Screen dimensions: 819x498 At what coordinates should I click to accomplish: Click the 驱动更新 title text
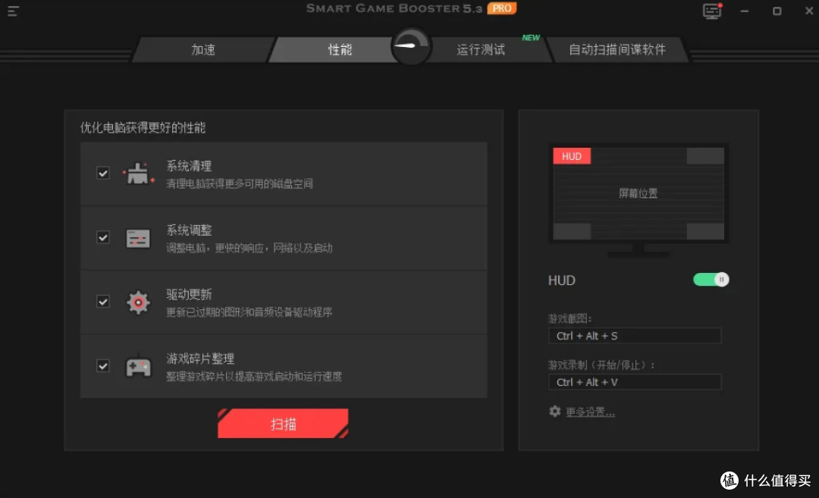click(x=189, y=294)
